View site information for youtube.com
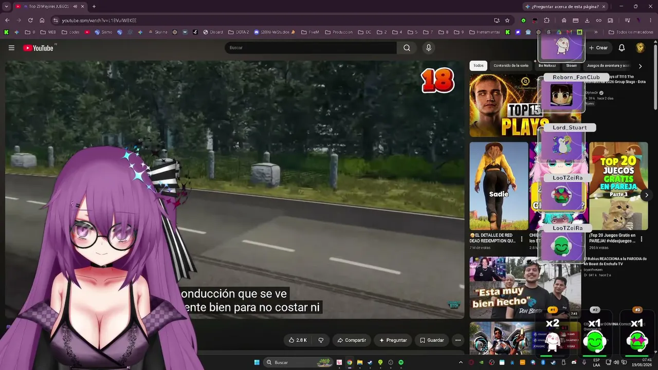The height and width of the screenshot is (370, 658). 56,20
